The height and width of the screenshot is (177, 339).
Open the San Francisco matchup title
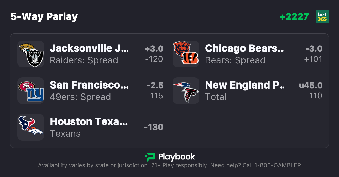[89, 85]
